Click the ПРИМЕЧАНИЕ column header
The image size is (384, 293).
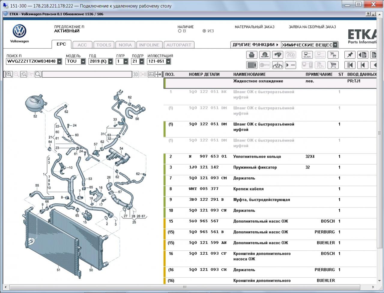click(x=319, y=74)
